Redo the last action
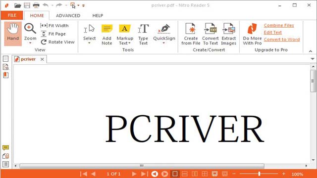 [59, 5]
